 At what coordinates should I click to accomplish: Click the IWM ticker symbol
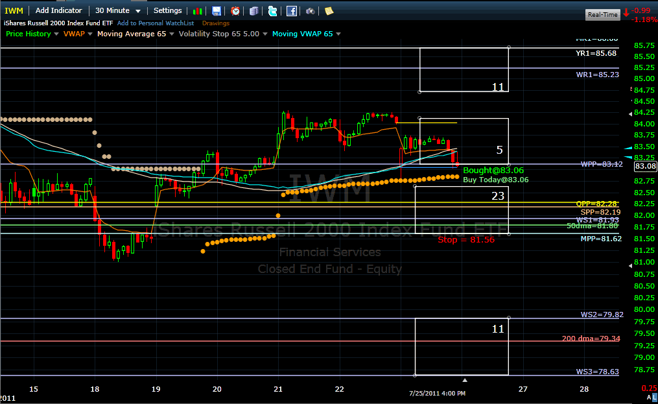14,11
